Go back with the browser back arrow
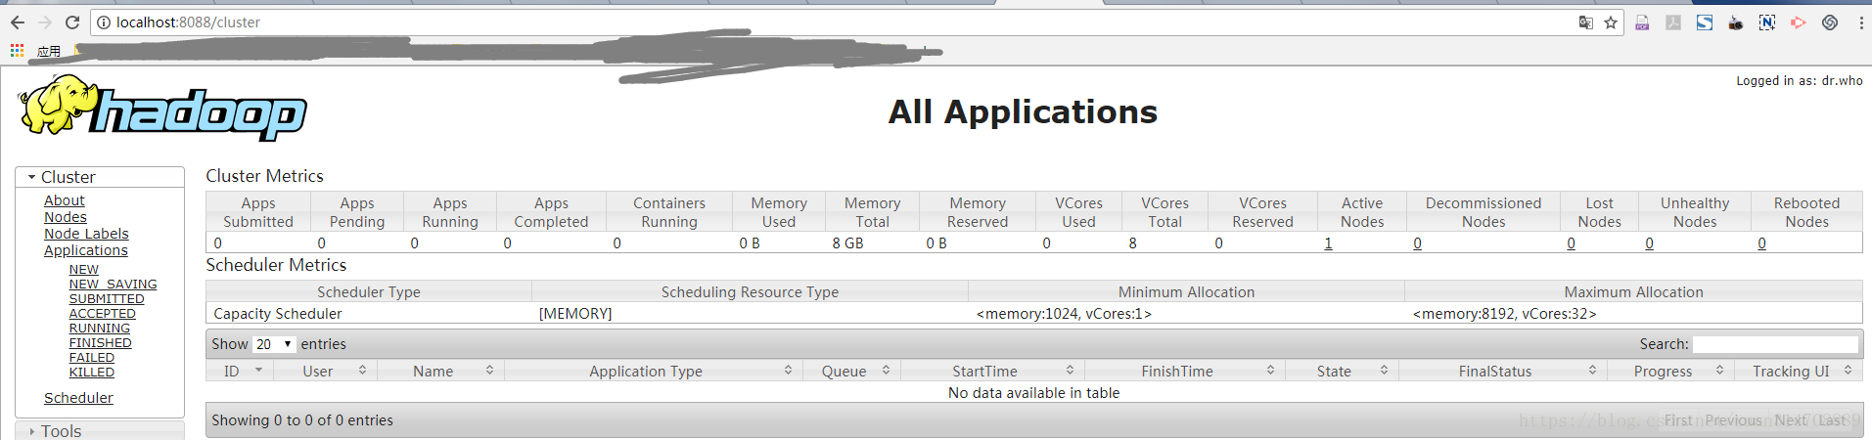Image resolution: width=1872 pixels, height=440 pixels. click(18, 22)
